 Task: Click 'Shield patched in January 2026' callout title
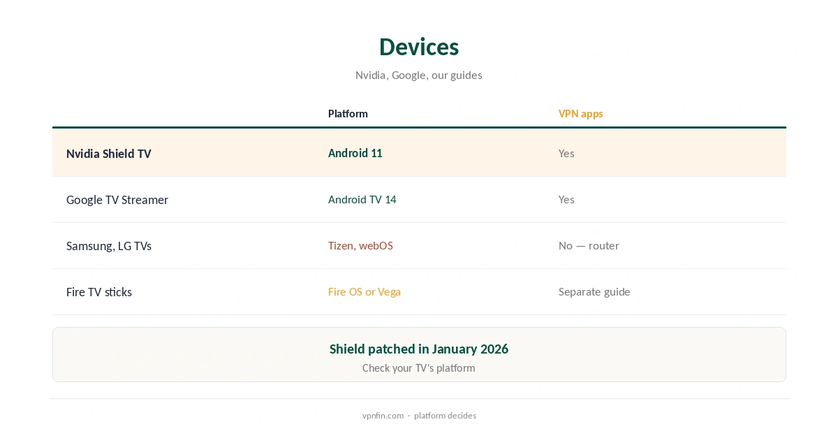[x=419, y=349]
